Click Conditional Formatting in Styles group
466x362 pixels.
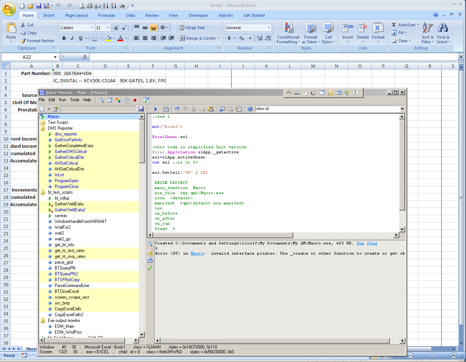[x=288, y=33]
